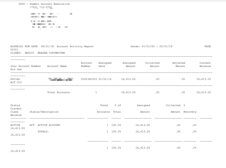
Task: Click the Status/Description column header
Action: pyautogui.click(x=44, y=112)
